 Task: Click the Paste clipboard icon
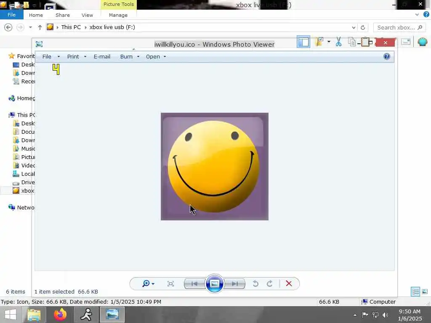point(365,42)
